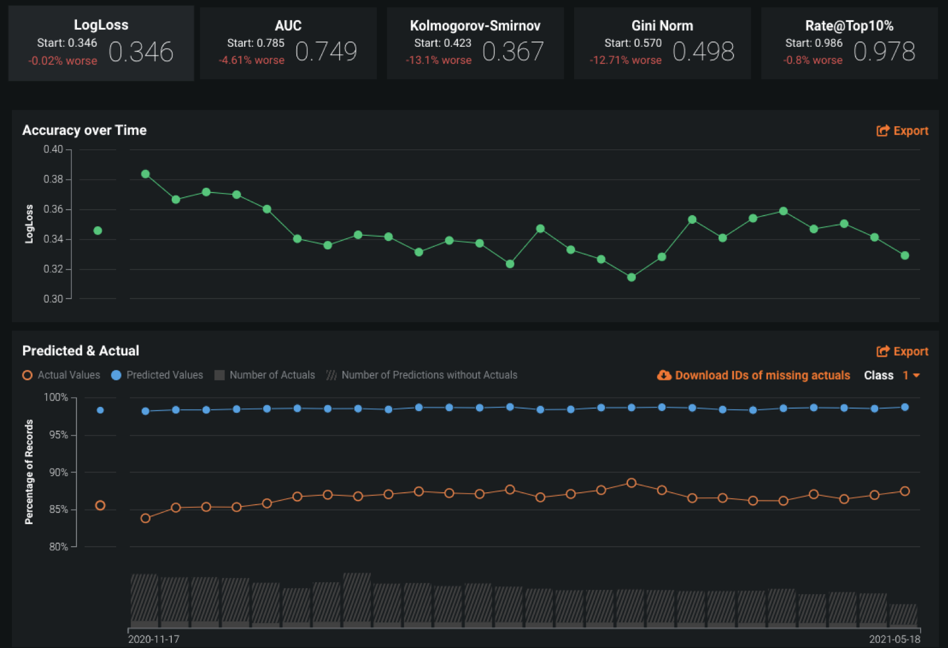Click the blue Predicted Values legend dot

click(x=116, y=375)
